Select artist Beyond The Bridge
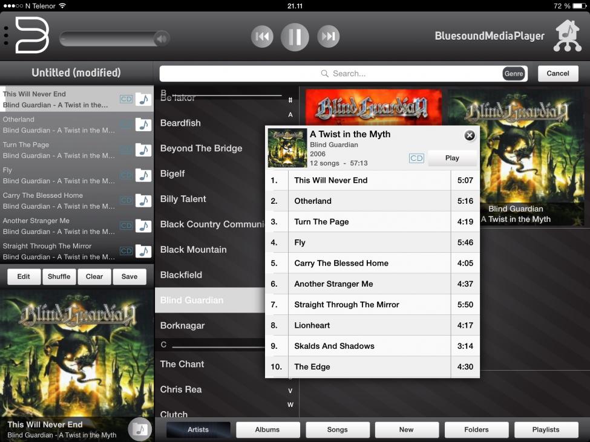 (202, 149)
